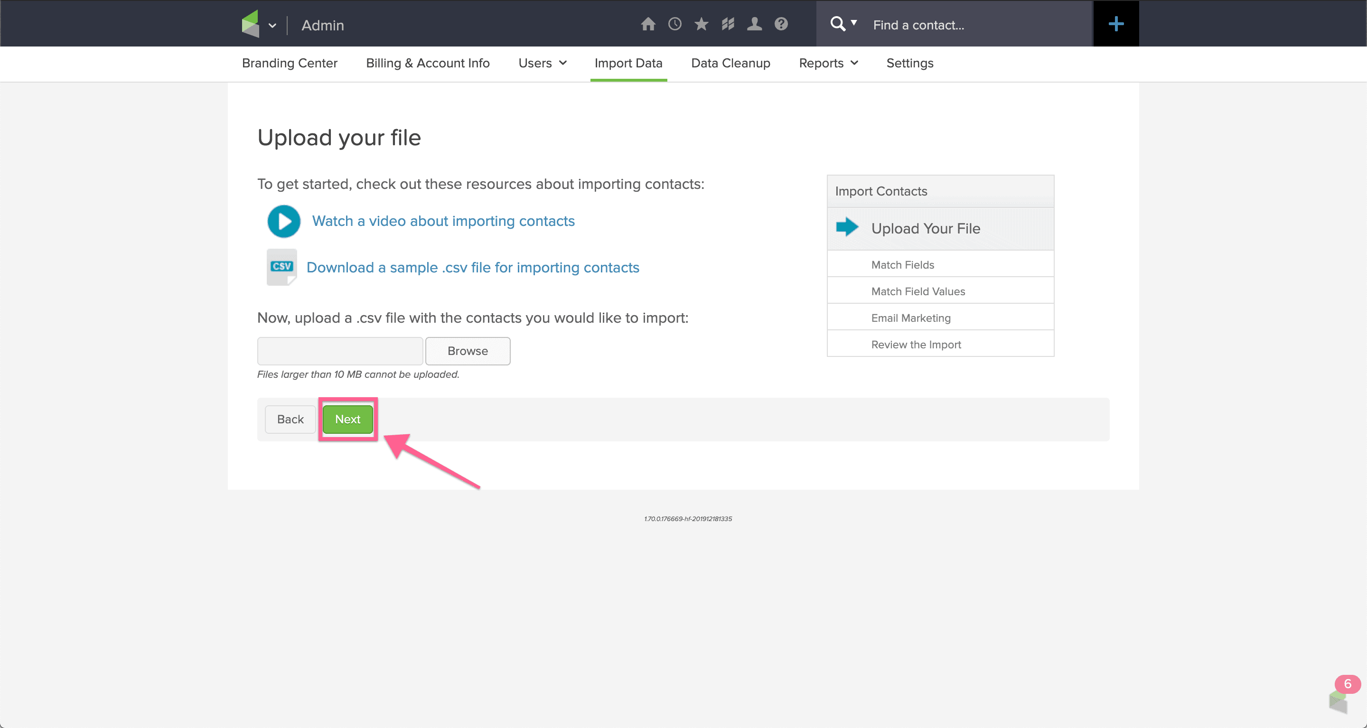Click the Infusionsoft green logo icon
This screenshot has height=728, width=1367.
pos(251,24)
